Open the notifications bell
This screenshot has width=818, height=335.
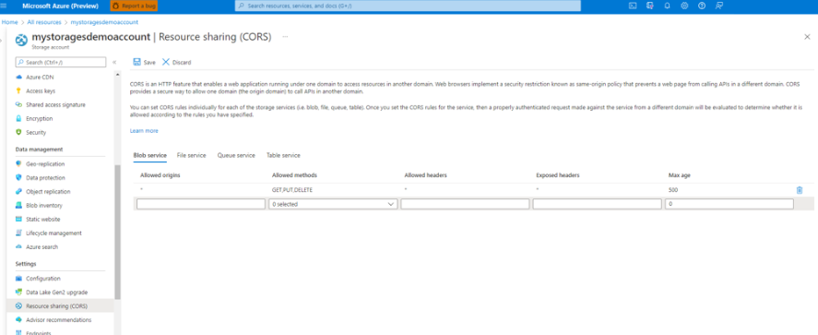click(x=667, y=6)
